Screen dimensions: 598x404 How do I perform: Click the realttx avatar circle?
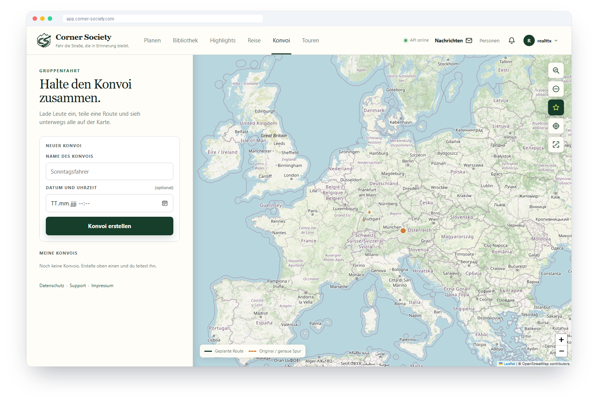pyautogui.click(x=529, y=40)
